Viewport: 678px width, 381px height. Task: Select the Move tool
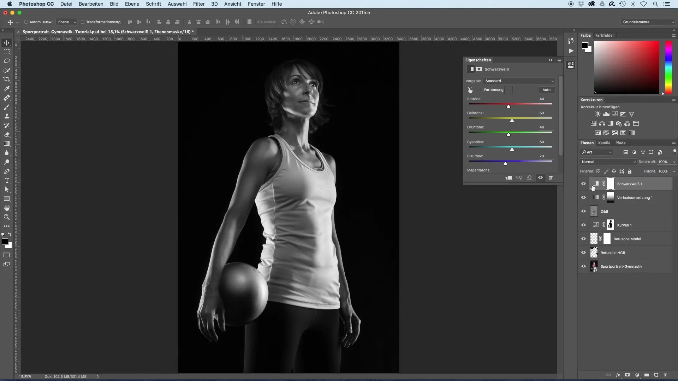(x=7, y=43)
